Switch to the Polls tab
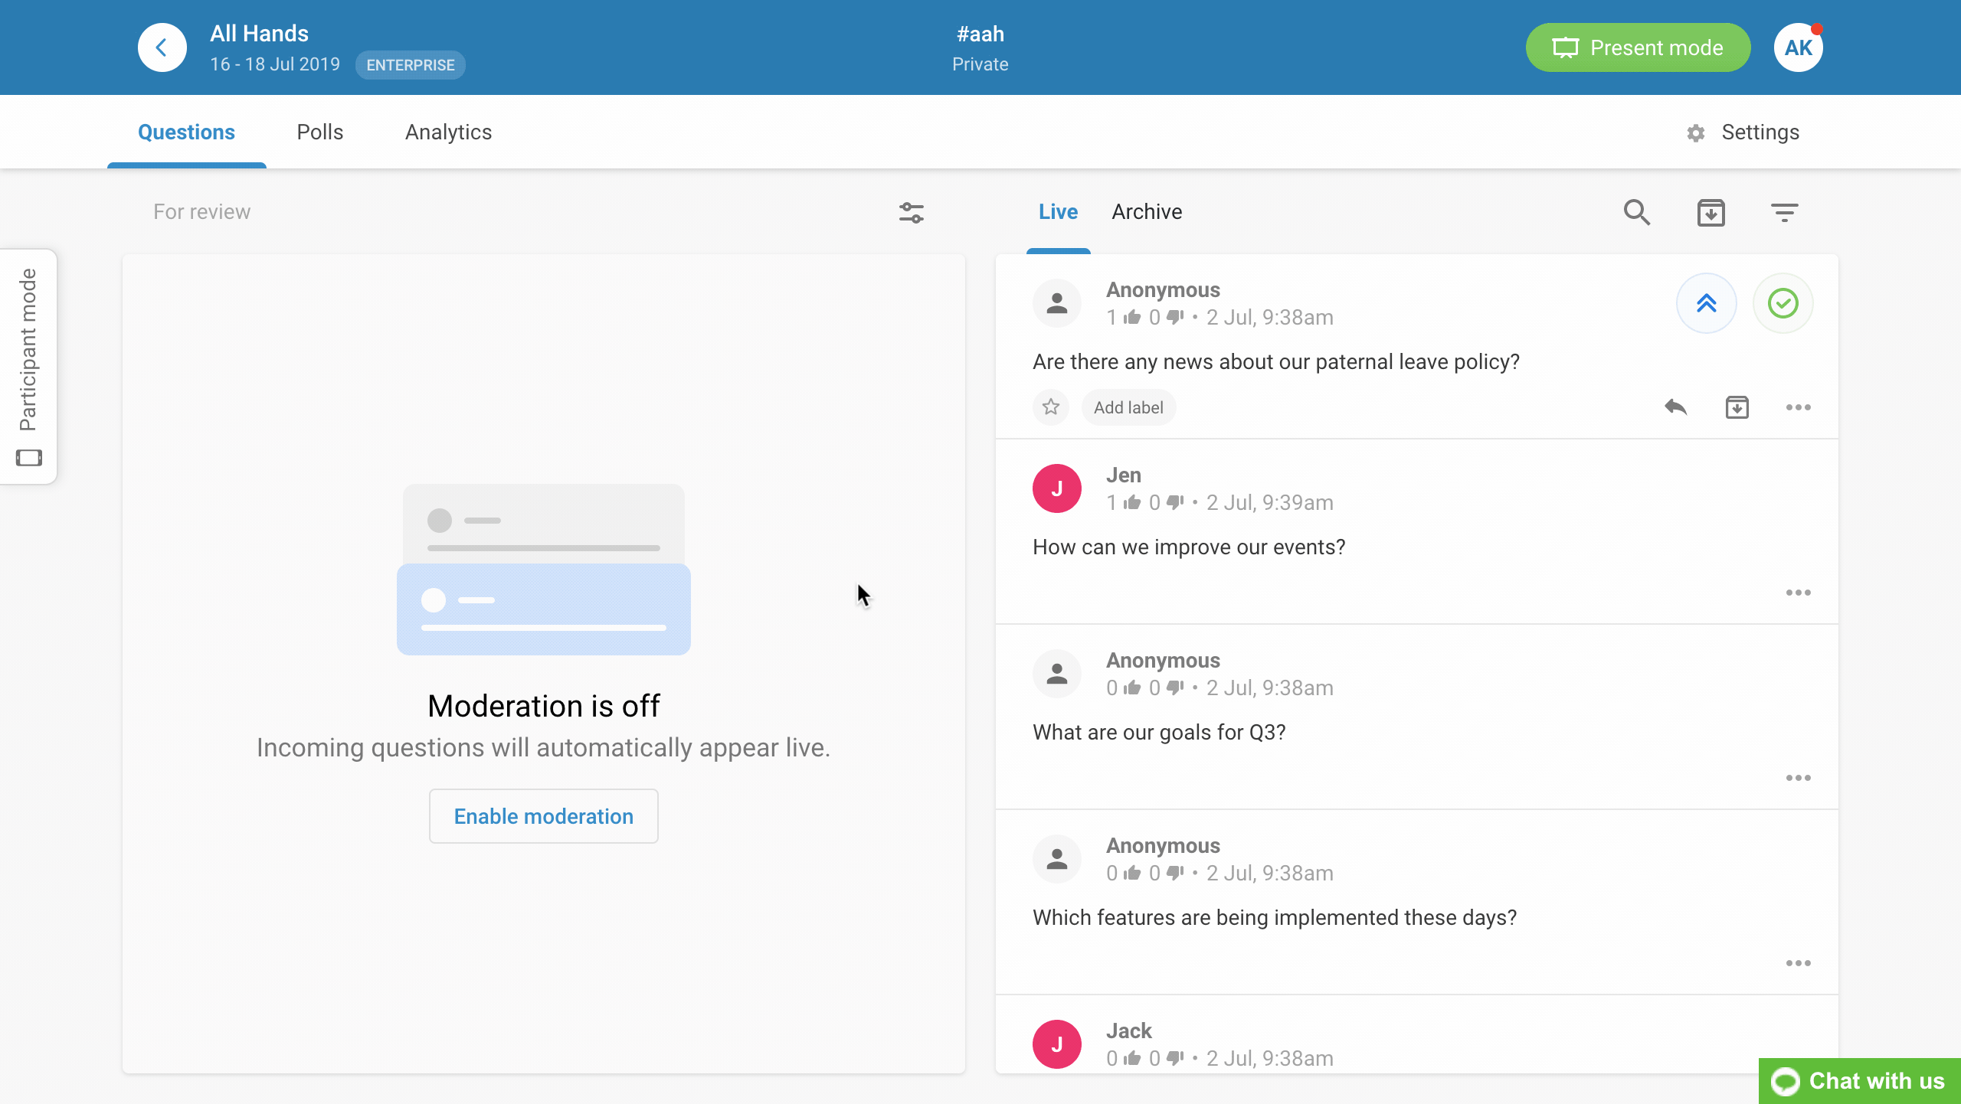The height and width of the screenshot is (1104, 1961). click(319, 132)
